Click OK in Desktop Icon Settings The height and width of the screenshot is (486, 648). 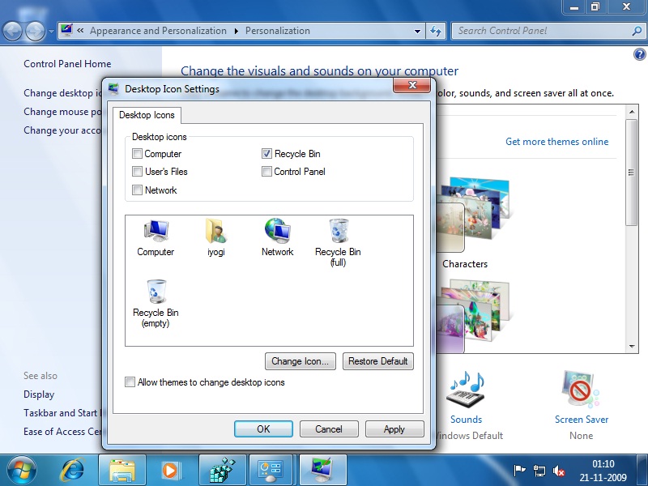click(263, 429)
